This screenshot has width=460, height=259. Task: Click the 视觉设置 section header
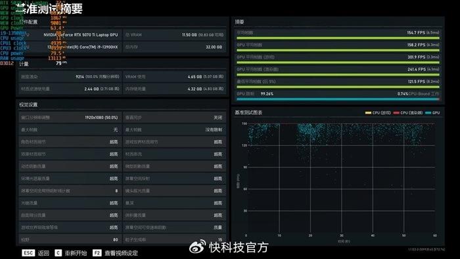[x=28, y=105]
